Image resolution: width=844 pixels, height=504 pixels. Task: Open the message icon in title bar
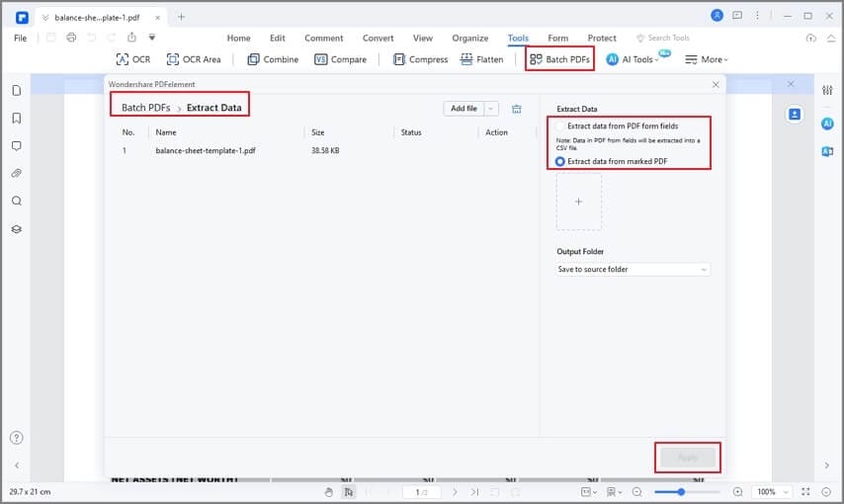(737, 16)
